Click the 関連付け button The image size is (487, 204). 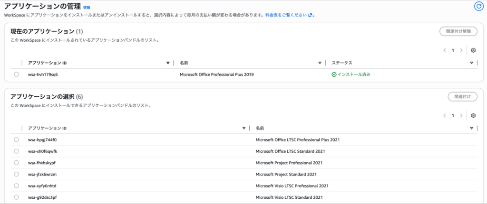coord(462,96)
